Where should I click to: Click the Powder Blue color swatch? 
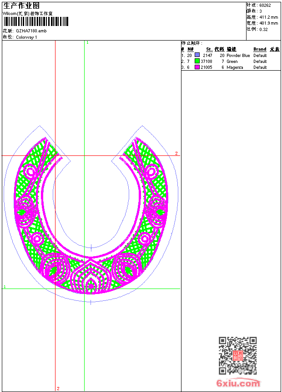(197, 55)
